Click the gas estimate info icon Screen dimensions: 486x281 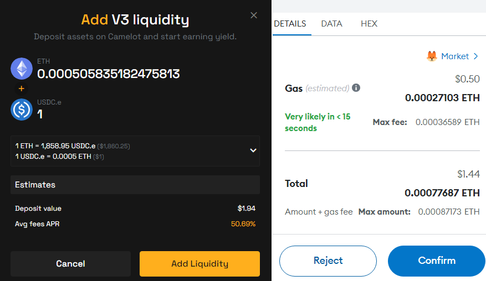click(x=356, y=88)
